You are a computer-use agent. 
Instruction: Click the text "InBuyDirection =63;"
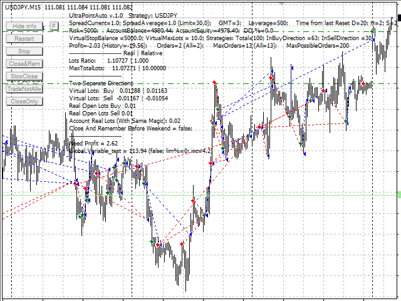tap(293, 38)
